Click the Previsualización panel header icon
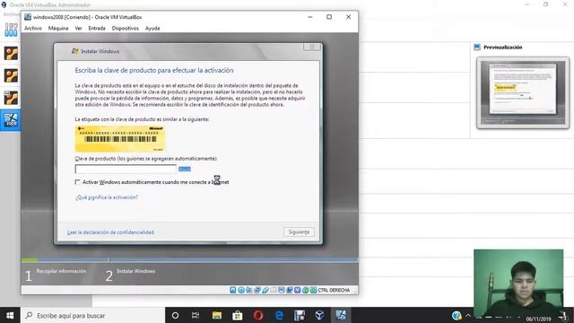 pyautogui.click(x=477, y=48)
